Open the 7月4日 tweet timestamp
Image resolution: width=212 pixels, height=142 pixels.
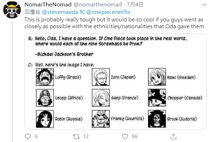point(135,5)
